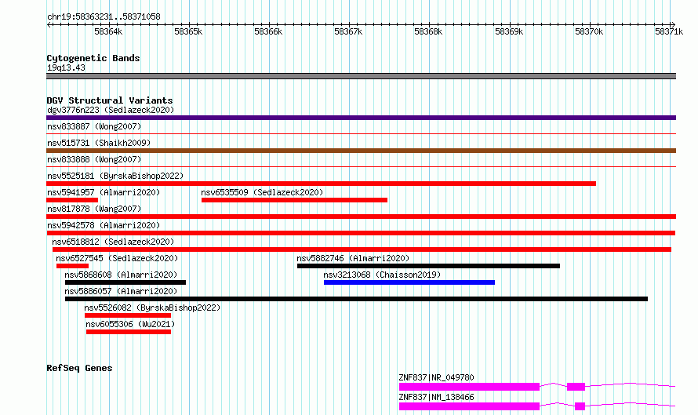Select the 19q13.43 band label

pyautogui.click(x=66, y=67)
